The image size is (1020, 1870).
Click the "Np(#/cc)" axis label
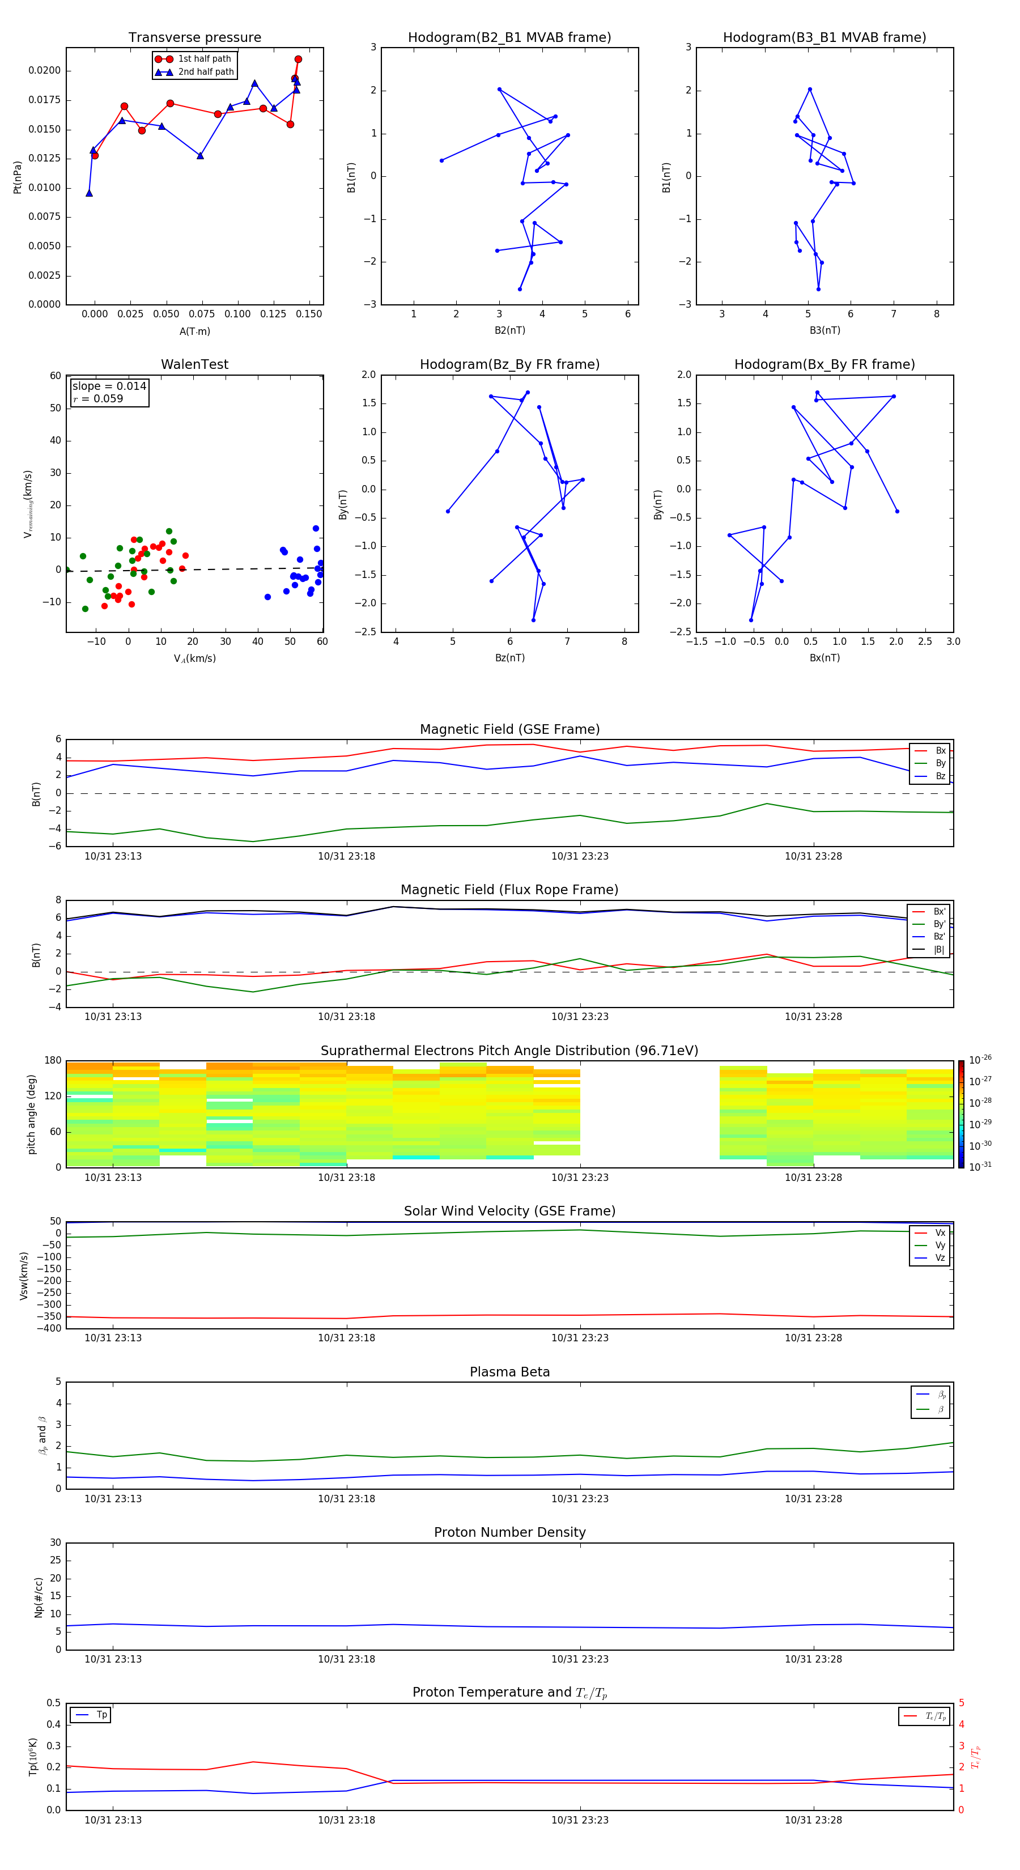39,1597
